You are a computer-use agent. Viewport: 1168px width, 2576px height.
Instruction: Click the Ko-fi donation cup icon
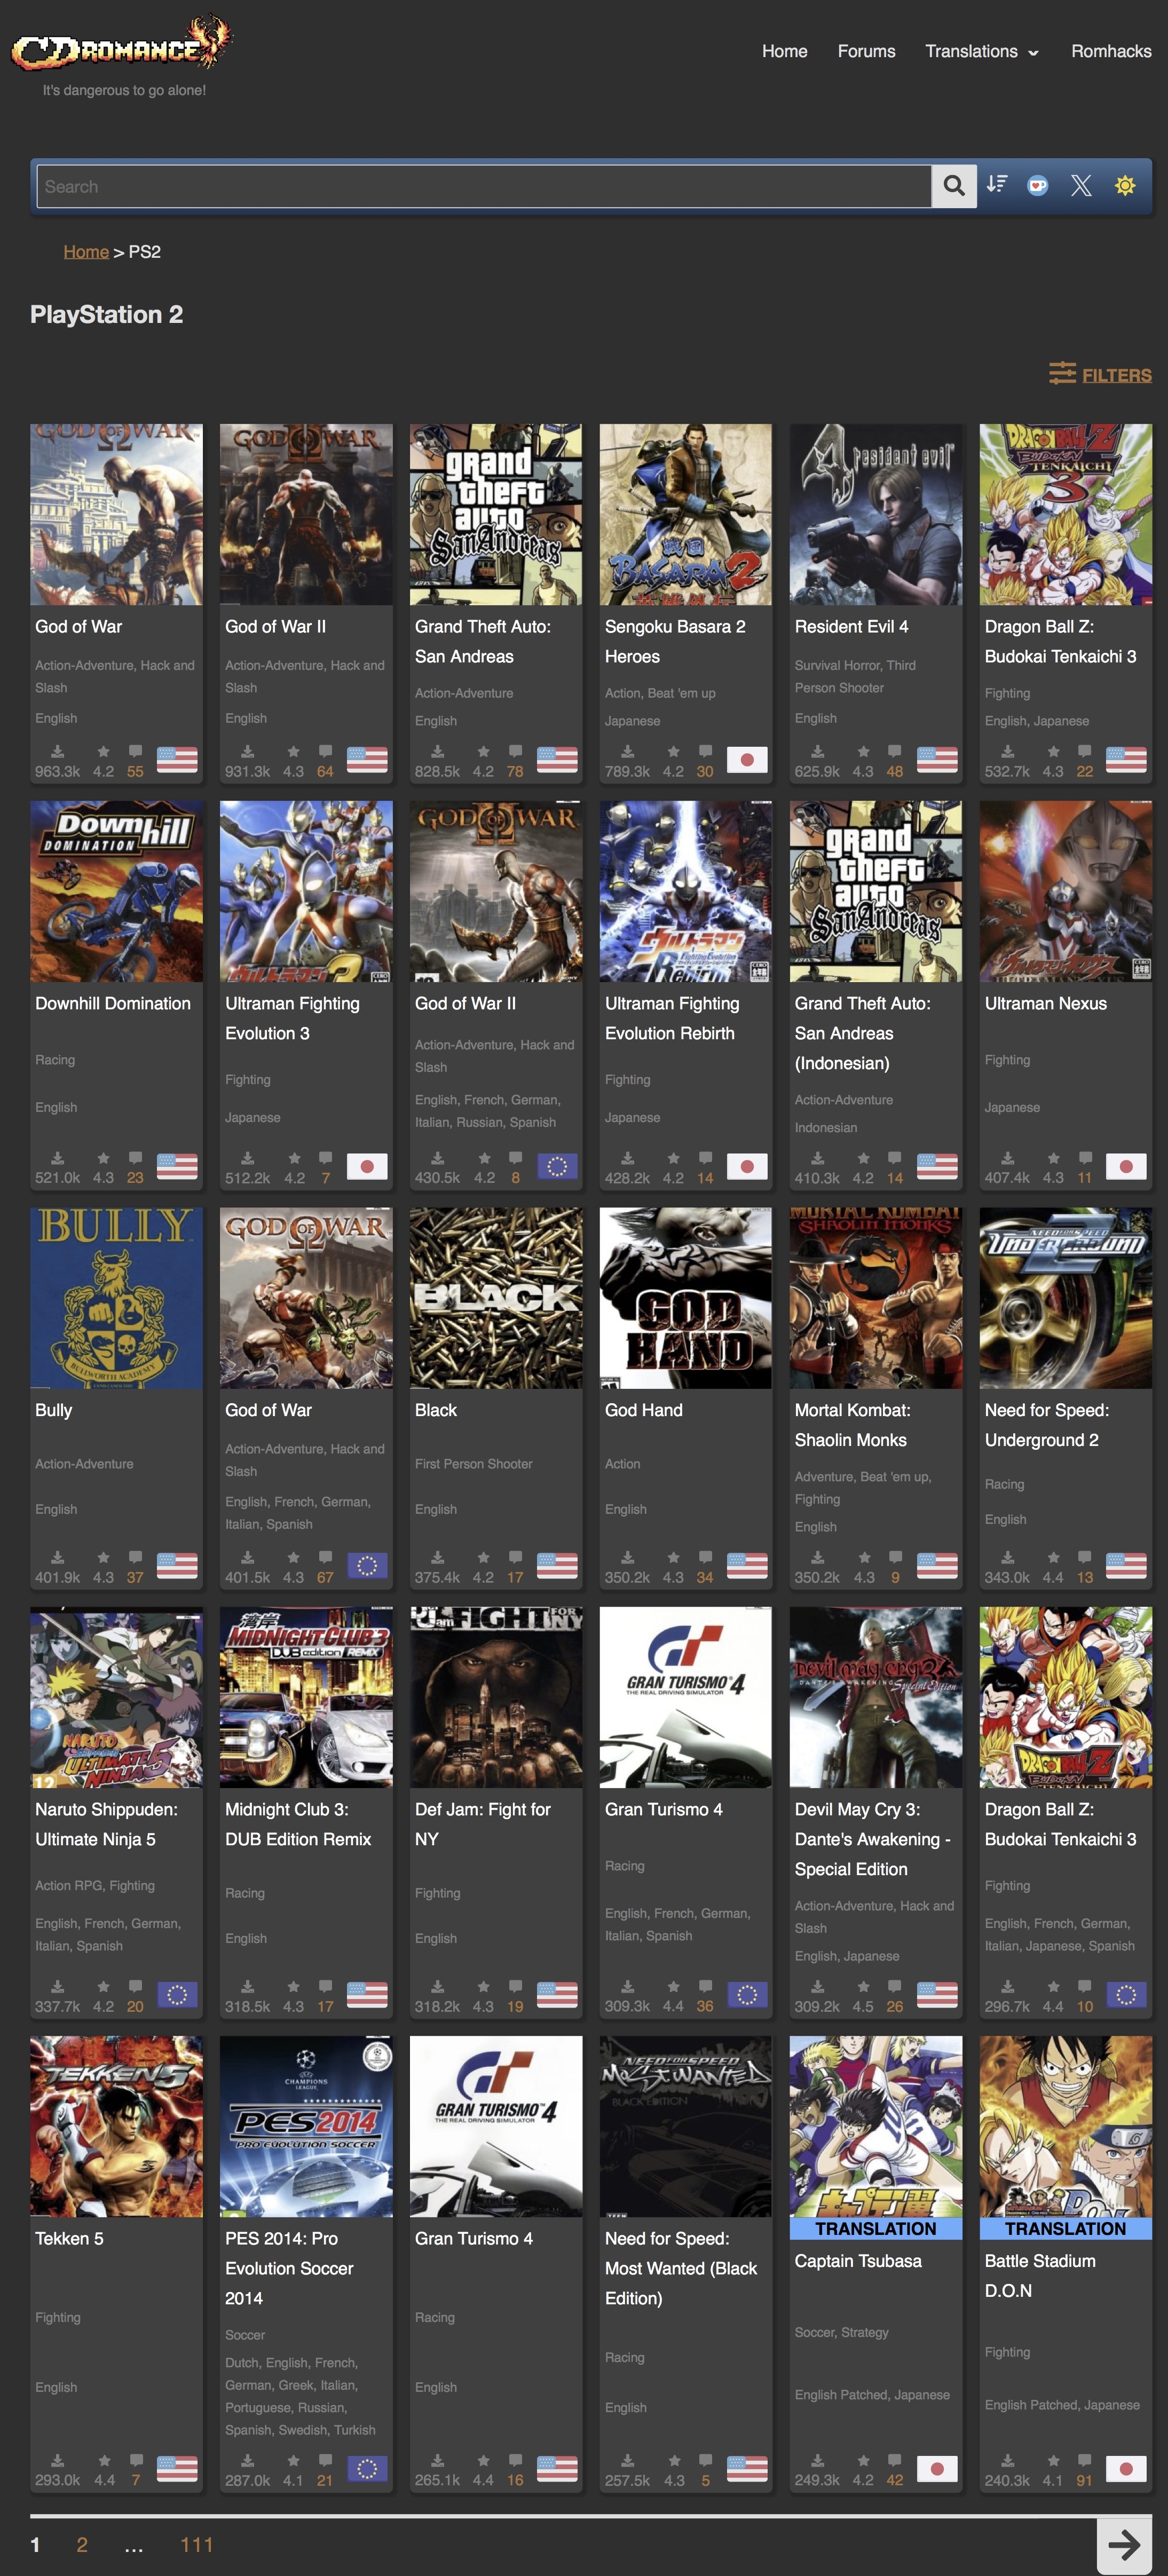1038,185
